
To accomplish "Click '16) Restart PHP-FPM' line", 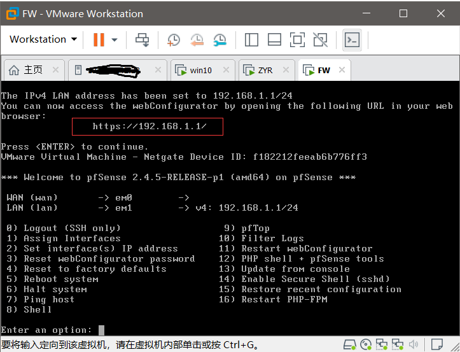I will [x=273, y=299].
